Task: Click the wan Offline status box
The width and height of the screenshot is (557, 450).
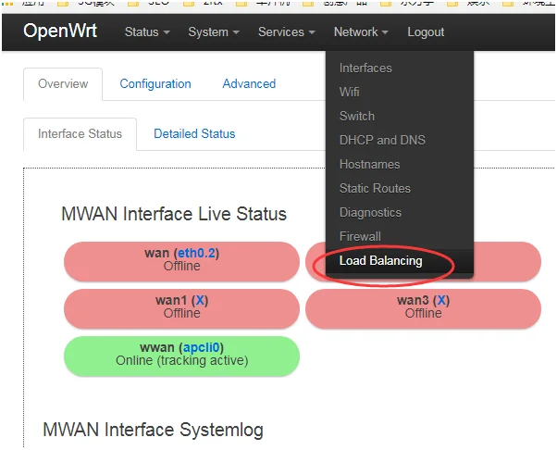Action: coord(181,261)
